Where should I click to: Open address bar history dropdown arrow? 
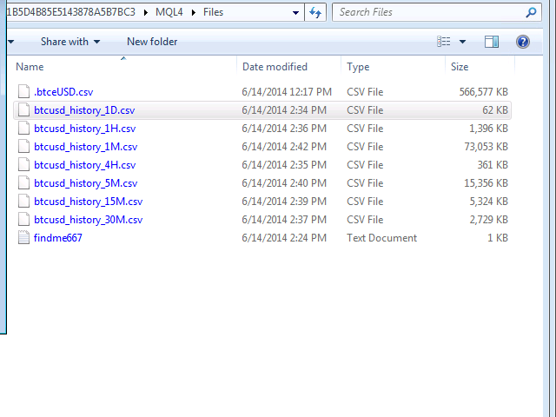295,13
